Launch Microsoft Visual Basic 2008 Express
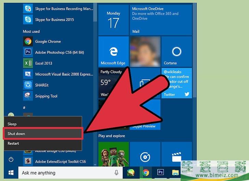Screen dimensions: 249x181 pos(63,74)
